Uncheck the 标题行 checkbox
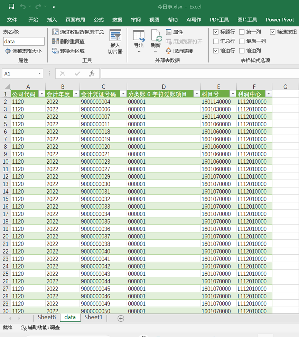The height and width of the screenshot is (337, 299). 216,32
